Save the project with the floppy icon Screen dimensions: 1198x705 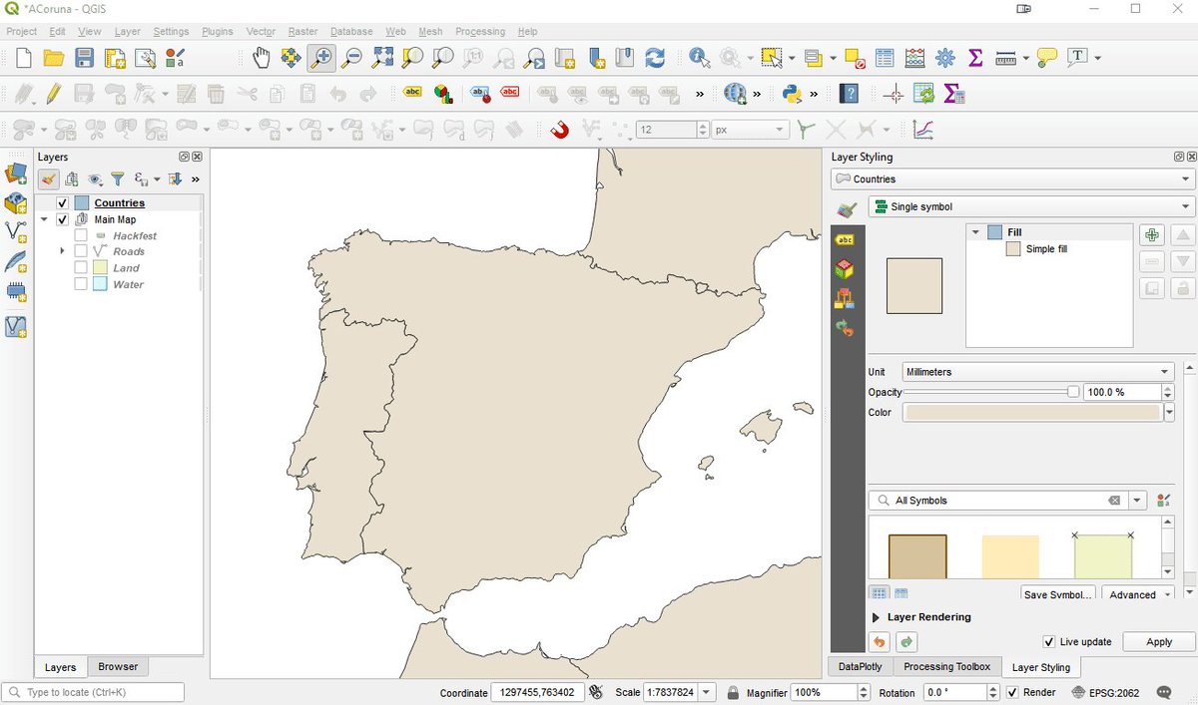(x=85, y=58)
